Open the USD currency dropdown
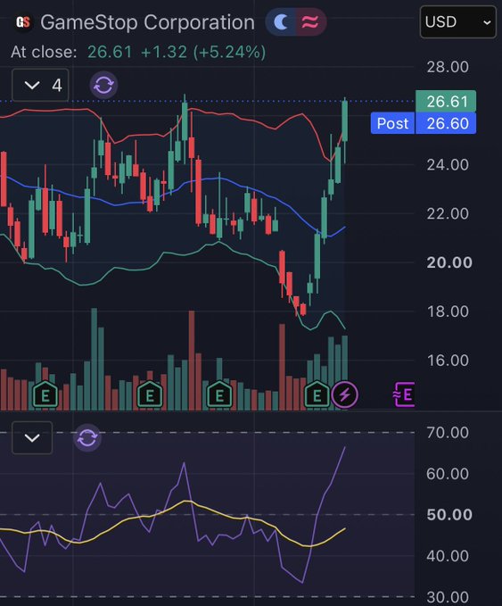Image resolution: width=502 pixels, height=606 pixels. [x=458, y=22]
